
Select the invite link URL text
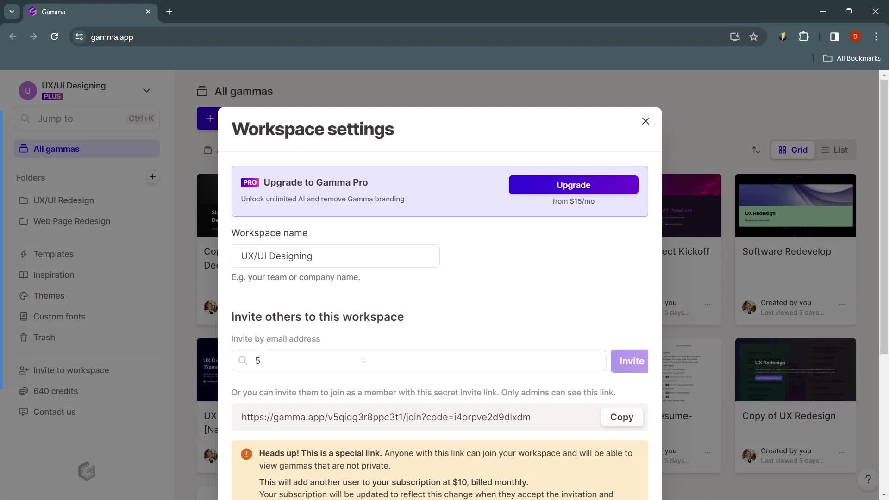[386, 417]
